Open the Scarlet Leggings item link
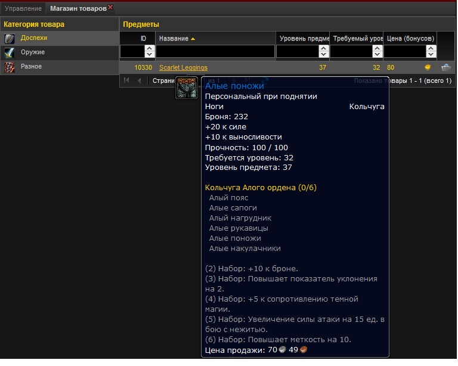This screenshot has height=366, width=458. click(x=183, y=67)
